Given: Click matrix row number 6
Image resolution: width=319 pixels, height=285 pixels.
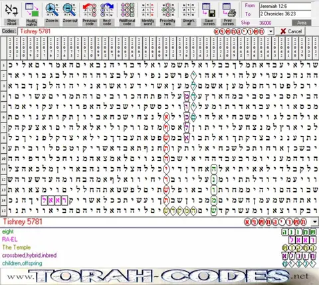Looking at the screenshot, I should point(3,117).
